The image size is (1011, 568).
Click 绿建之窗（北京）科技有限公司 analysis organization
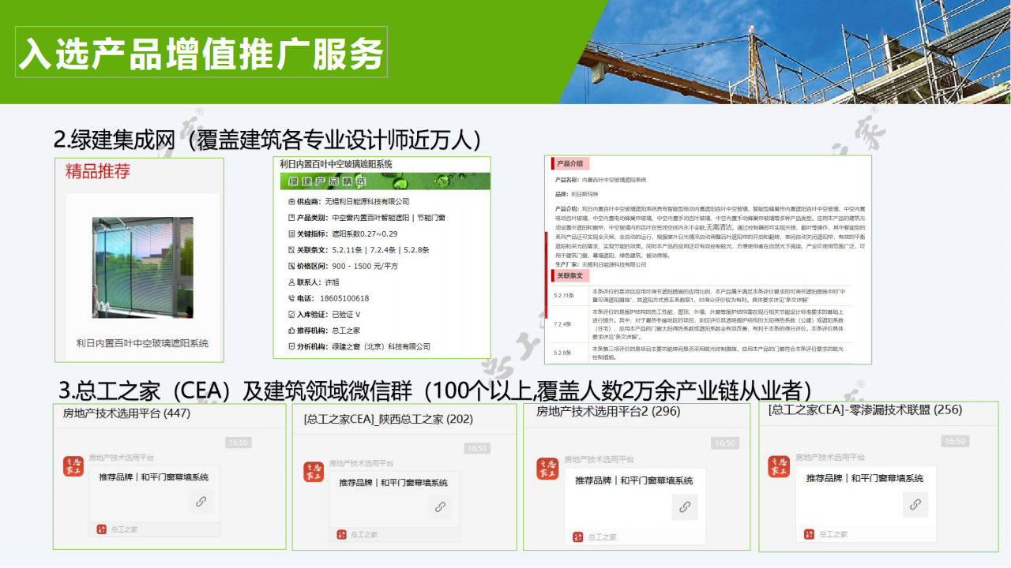(x=381, y=346)
